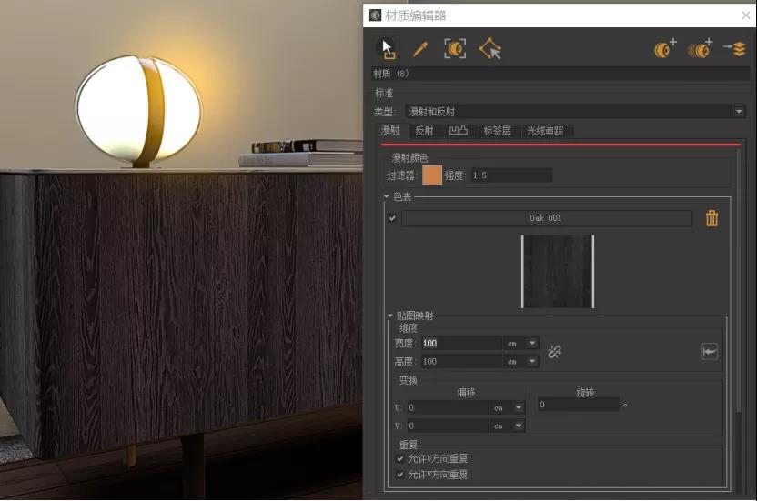757x501 pixels.
Task: Delete the Oak 001 texture
Action: pos(712,218)
